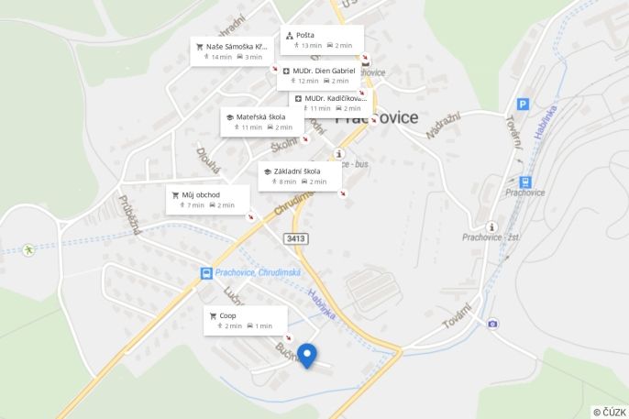This screenshot has height=419, width=629.
Task: Click the red arrow marker below Coop card
Action: click(x=288, y=337)
